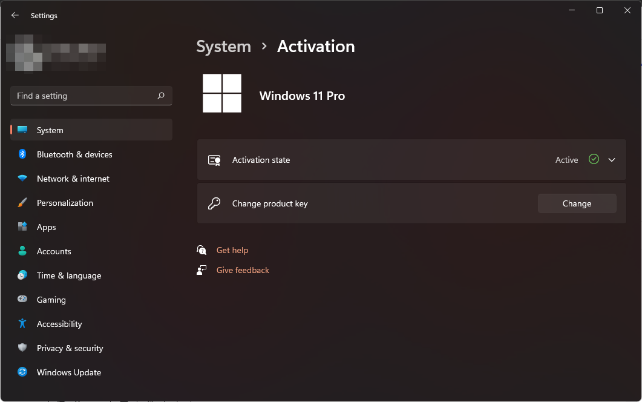642x402 pixels.
Task: Minimize the Settings window
Action: [572, 10]
